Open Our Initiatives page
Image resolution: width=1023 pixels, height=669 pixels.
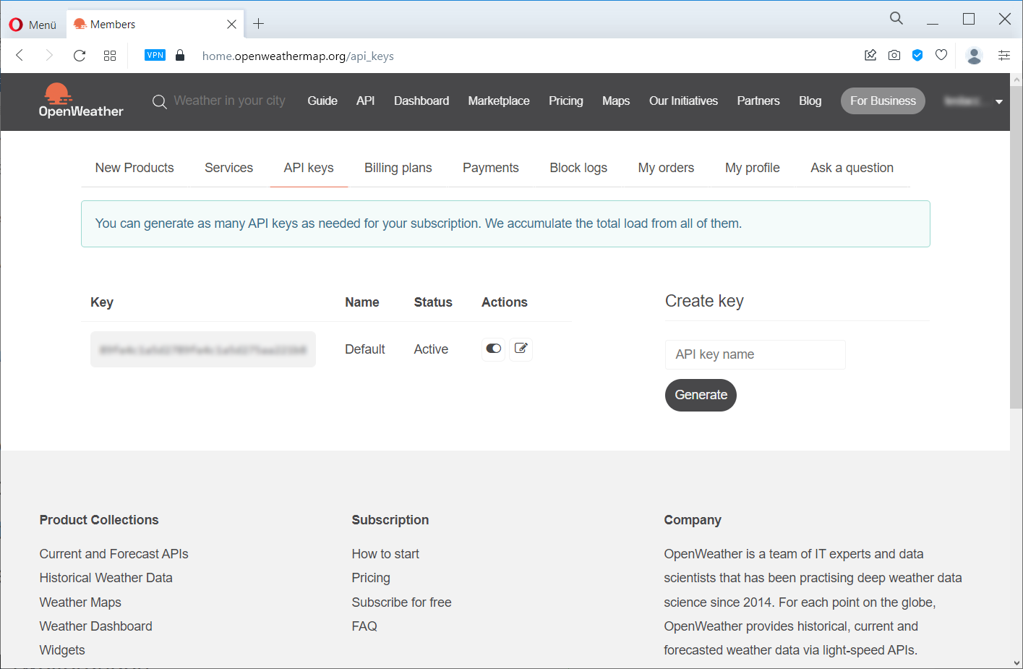click(x=683, y=101)
